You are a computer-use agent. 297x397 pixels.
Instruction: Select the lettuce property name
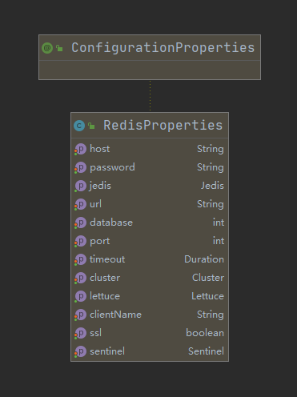(105, 296)
